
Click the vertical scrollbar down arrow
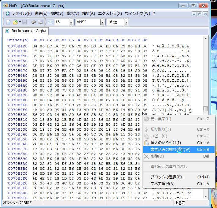pyautogui.click(x=206, y=197)
